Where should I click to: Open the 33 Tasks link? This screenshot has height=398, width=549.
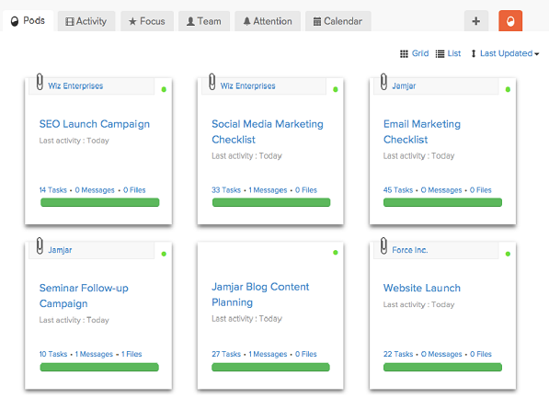point(226,190)
